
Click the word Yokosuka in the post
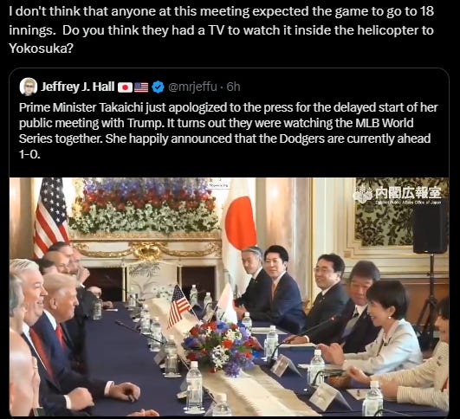(41, 48)
